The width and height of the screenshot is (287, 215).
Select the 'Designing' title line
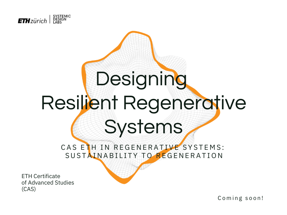tap(142, 80)
